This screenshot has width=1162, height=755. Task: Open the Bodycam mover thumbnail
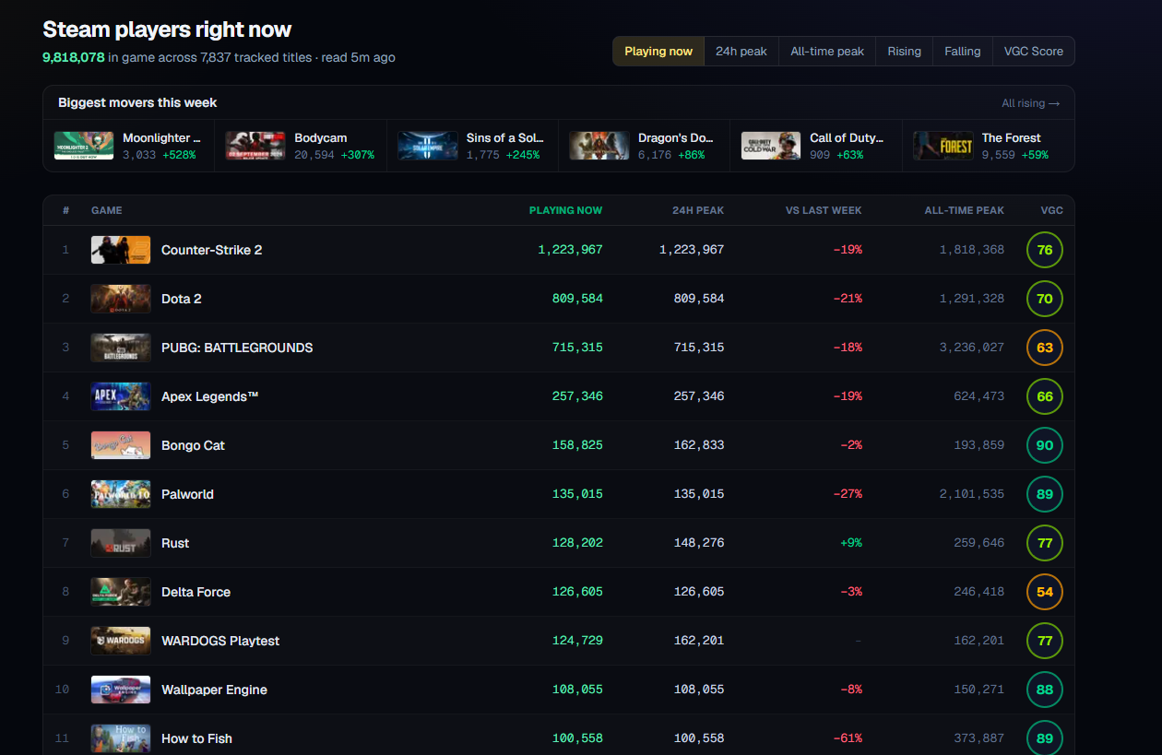pos(255,146)
